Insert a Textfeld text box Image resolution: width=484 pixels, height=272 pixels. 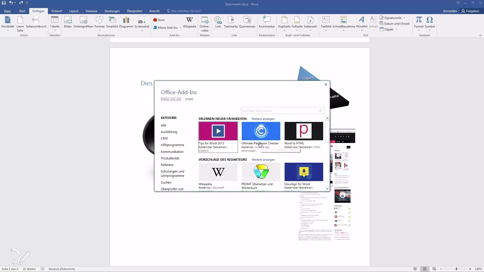(x=326, y=23)
